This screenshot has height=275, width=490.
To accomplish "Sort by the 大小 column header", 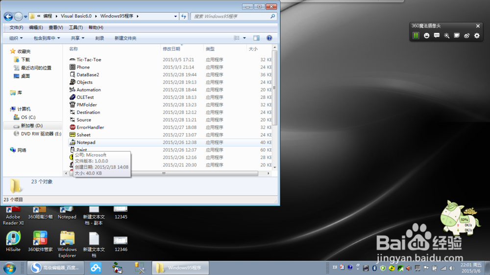I will coord(253,49).
